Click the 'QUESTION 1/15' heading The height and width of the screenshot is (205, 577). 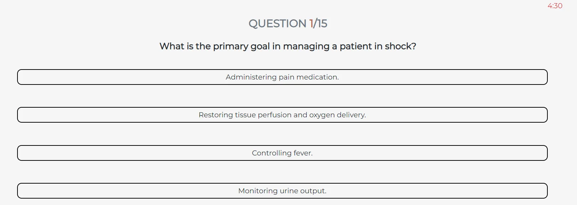pyautogui.click(x=288, y=24)
